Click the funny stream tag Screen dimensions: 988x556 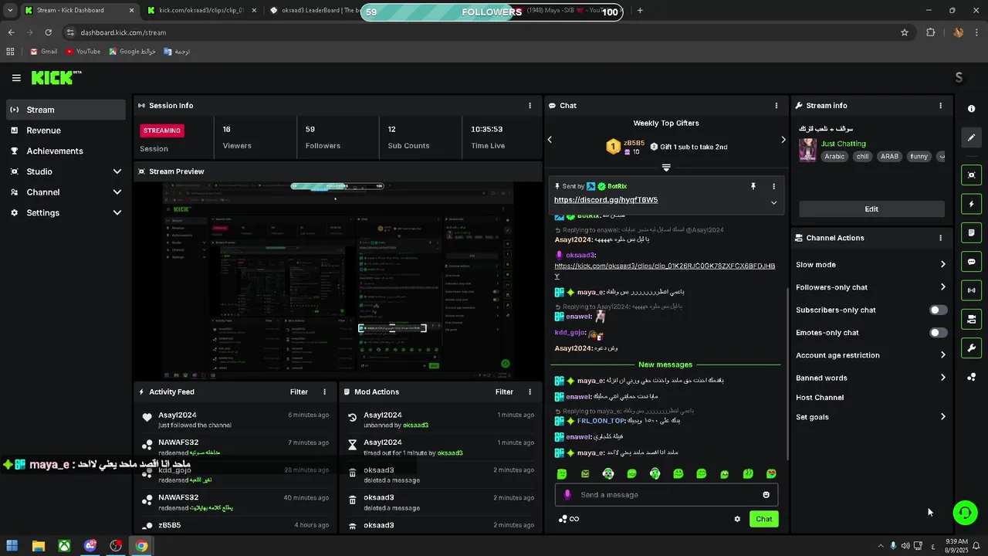coord(919,156)
